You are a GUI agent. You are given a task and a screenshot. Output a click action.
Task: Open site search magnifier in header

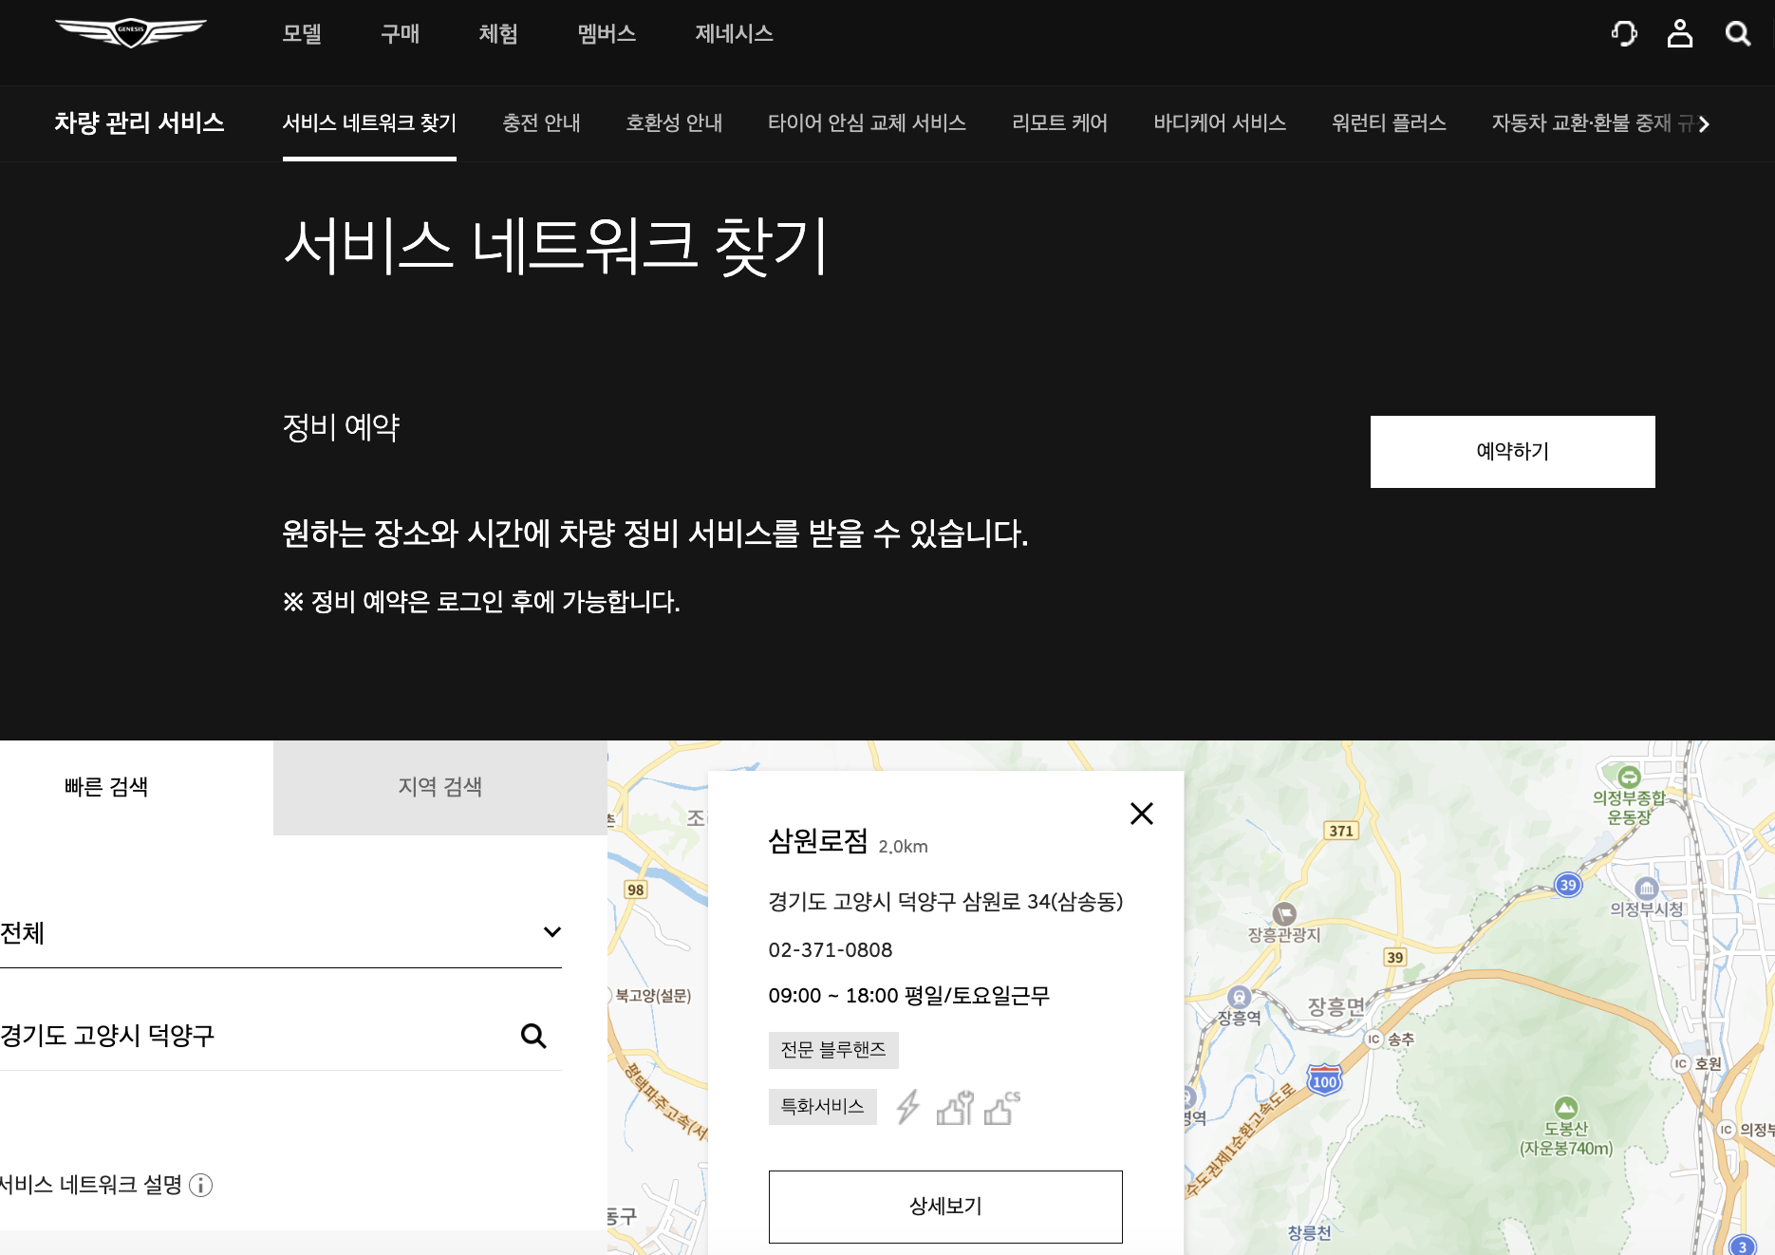tap(1738, 34)
